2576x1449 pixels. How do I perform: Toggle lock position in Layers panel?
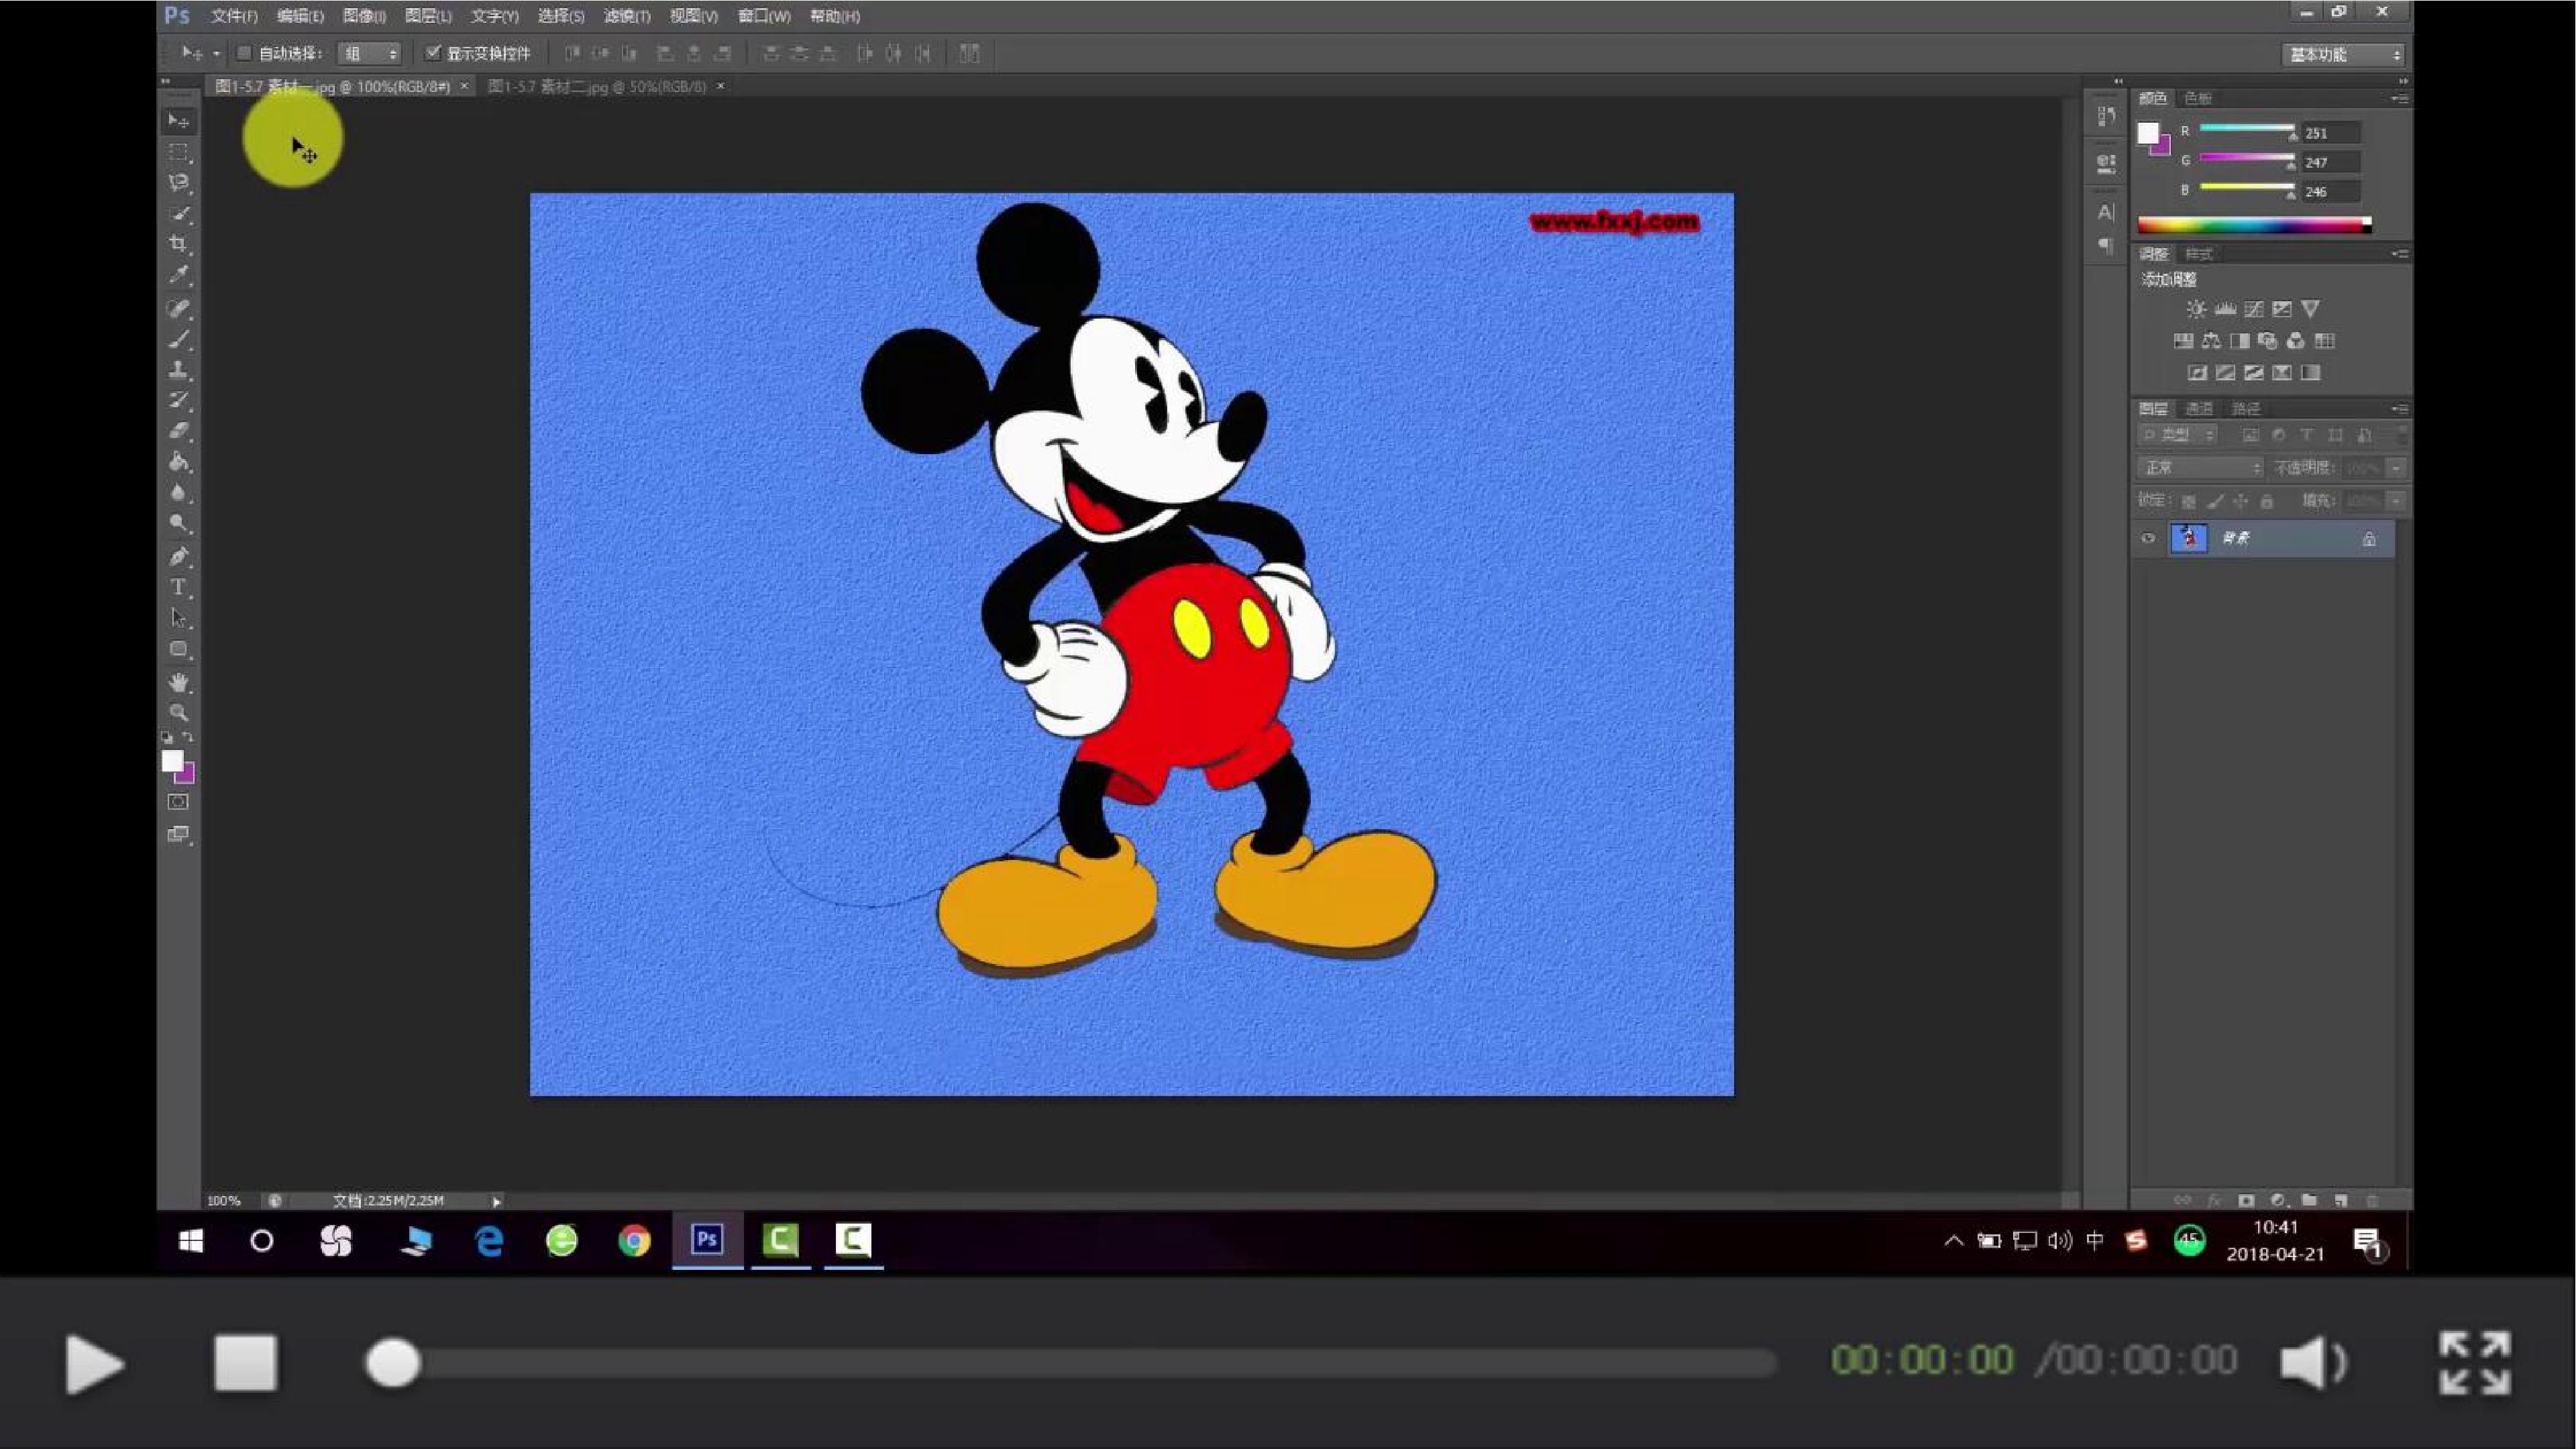pyautogui.click(x=2241, y=501)
